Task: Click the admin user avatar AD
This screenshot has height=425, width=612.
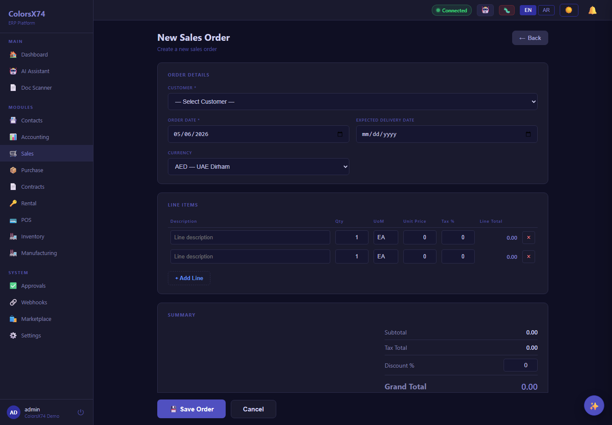Action: pos(14,412)
